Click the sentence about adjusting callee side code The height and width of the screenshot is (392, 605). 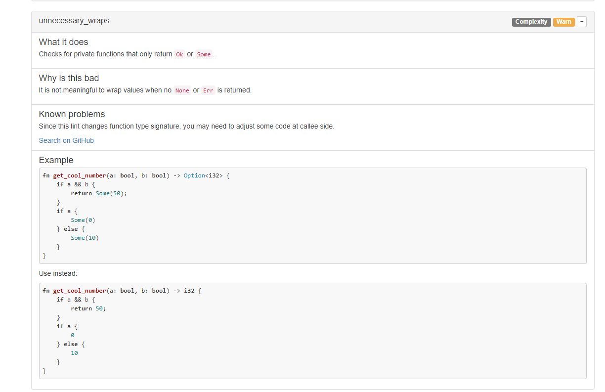pyautogui.click(x=187, y=126)
